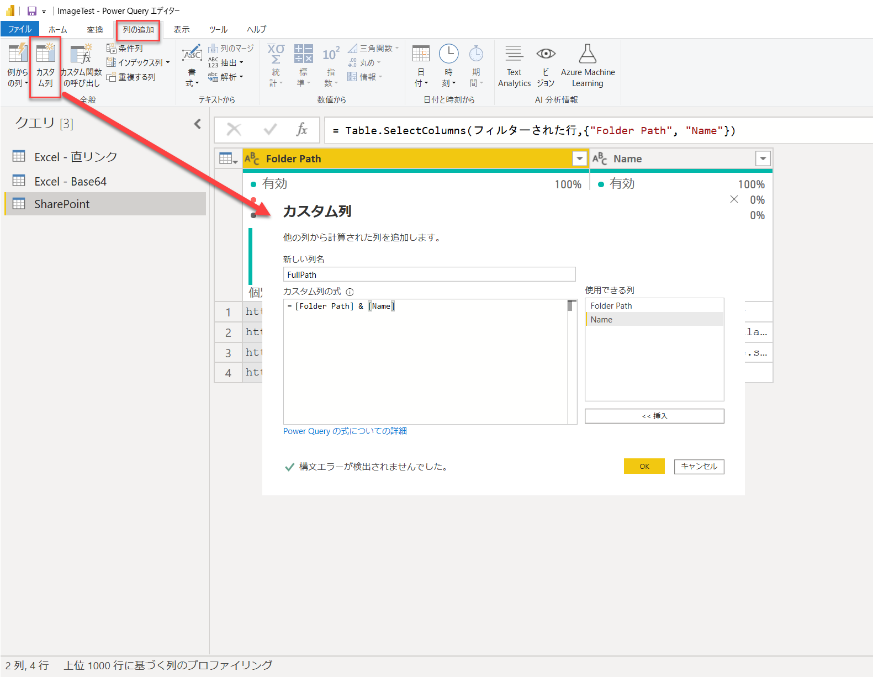Click the Insert (<< 挿入) button
Screen dimensions: 873x677
coord(654,416)
